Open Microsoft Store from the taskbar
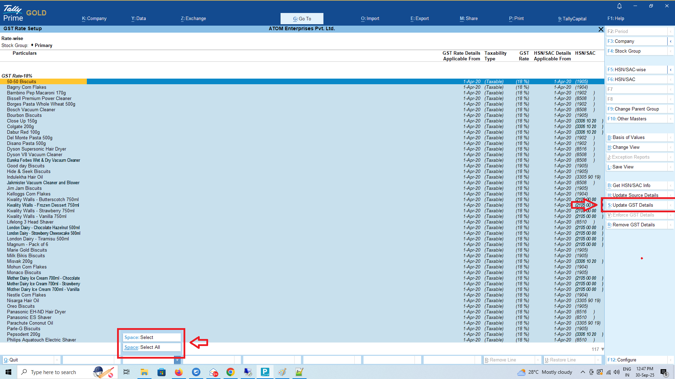The width and height of the screenshot is (675, 379). (x=161, y=372)
